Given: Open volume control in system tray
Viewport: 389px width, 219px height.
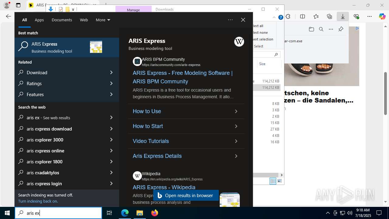Looking at the screenshot, I should pos(350,213).
